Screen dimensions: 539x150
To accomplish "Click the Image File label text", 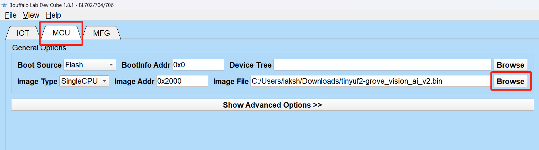I will [x=231, y=81].
